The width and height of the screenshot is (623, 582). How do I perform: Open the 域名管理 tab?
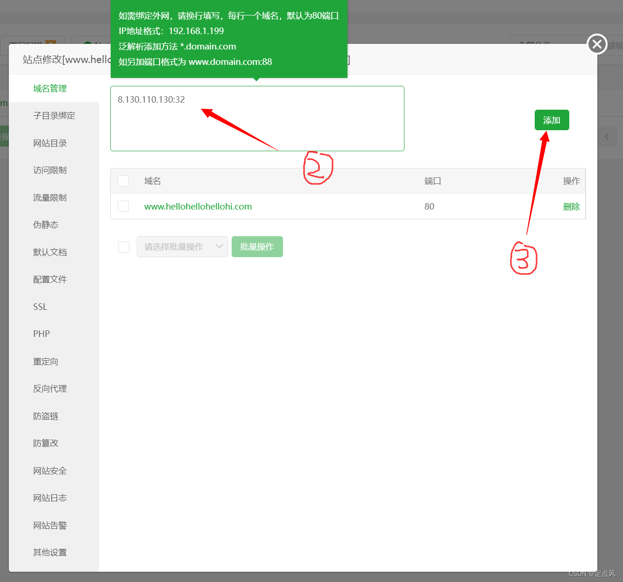coord(50,89)
